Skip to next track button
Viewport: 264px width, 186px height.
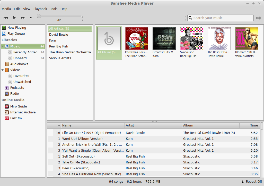(x=23, y=18)
